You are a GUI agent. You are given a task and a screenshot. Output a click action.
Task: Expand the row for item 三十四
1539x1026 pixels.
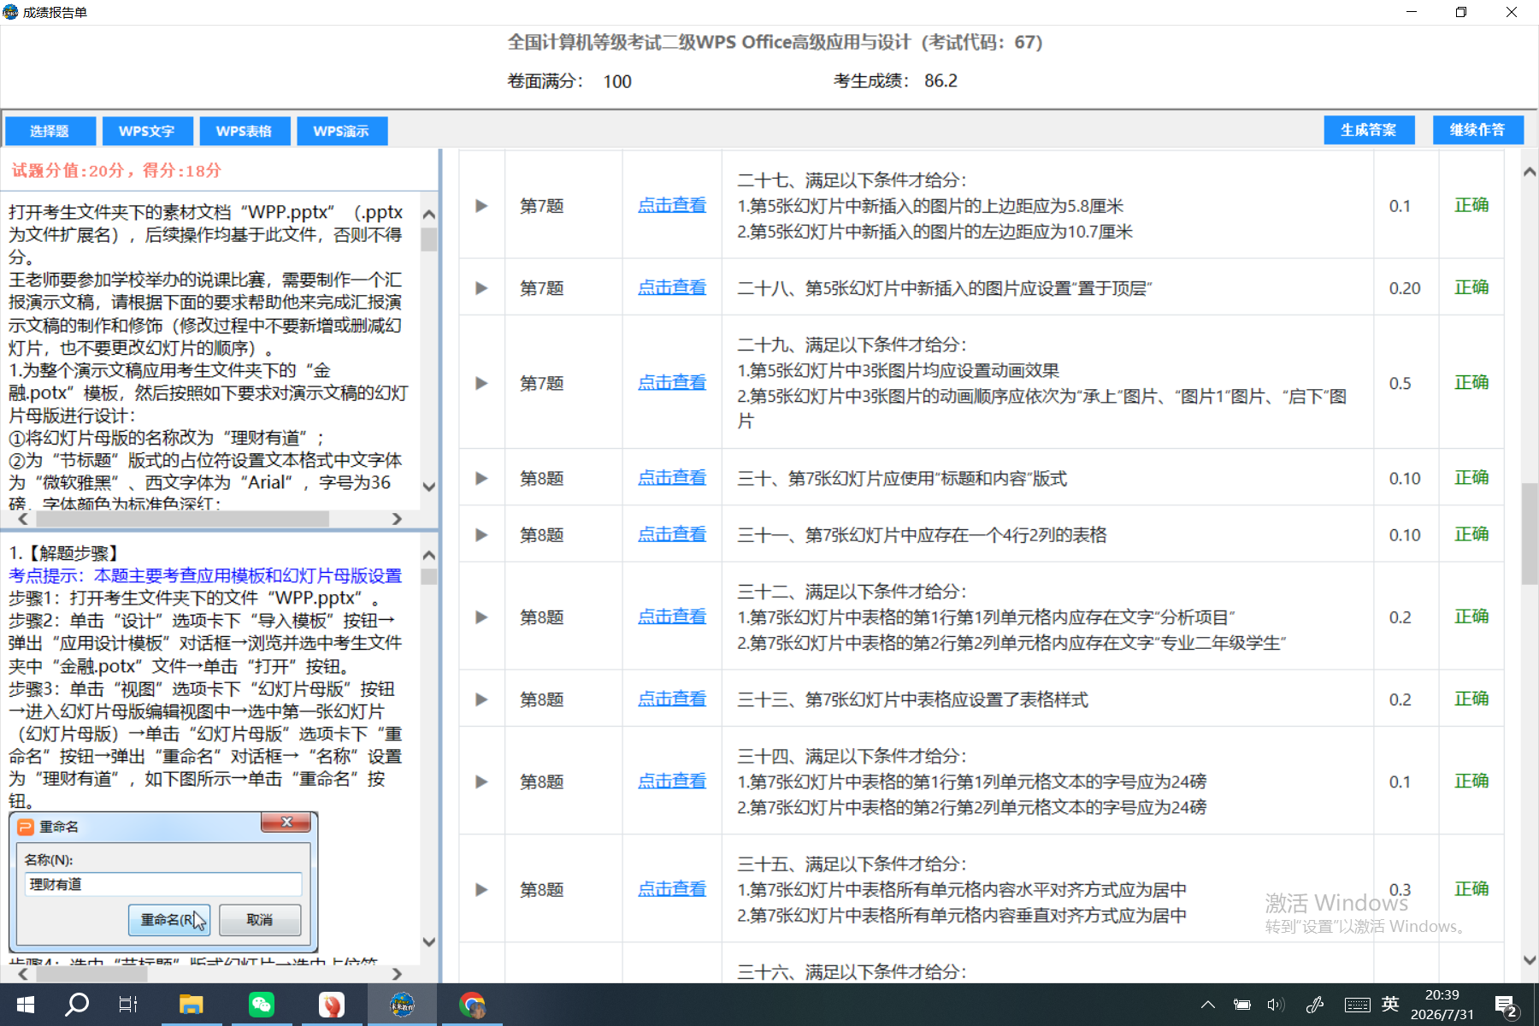(x=481, y=781)
